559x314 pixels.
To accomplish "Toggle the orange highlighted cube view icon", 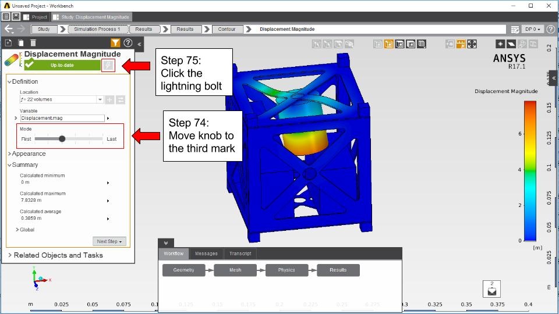I will [x=389, y=44].
